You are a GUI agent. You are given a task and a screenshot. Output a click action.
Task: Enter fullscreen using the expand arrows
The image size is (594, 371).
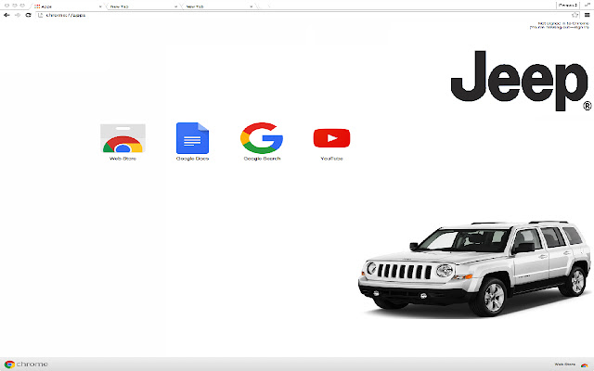[588, 5]
